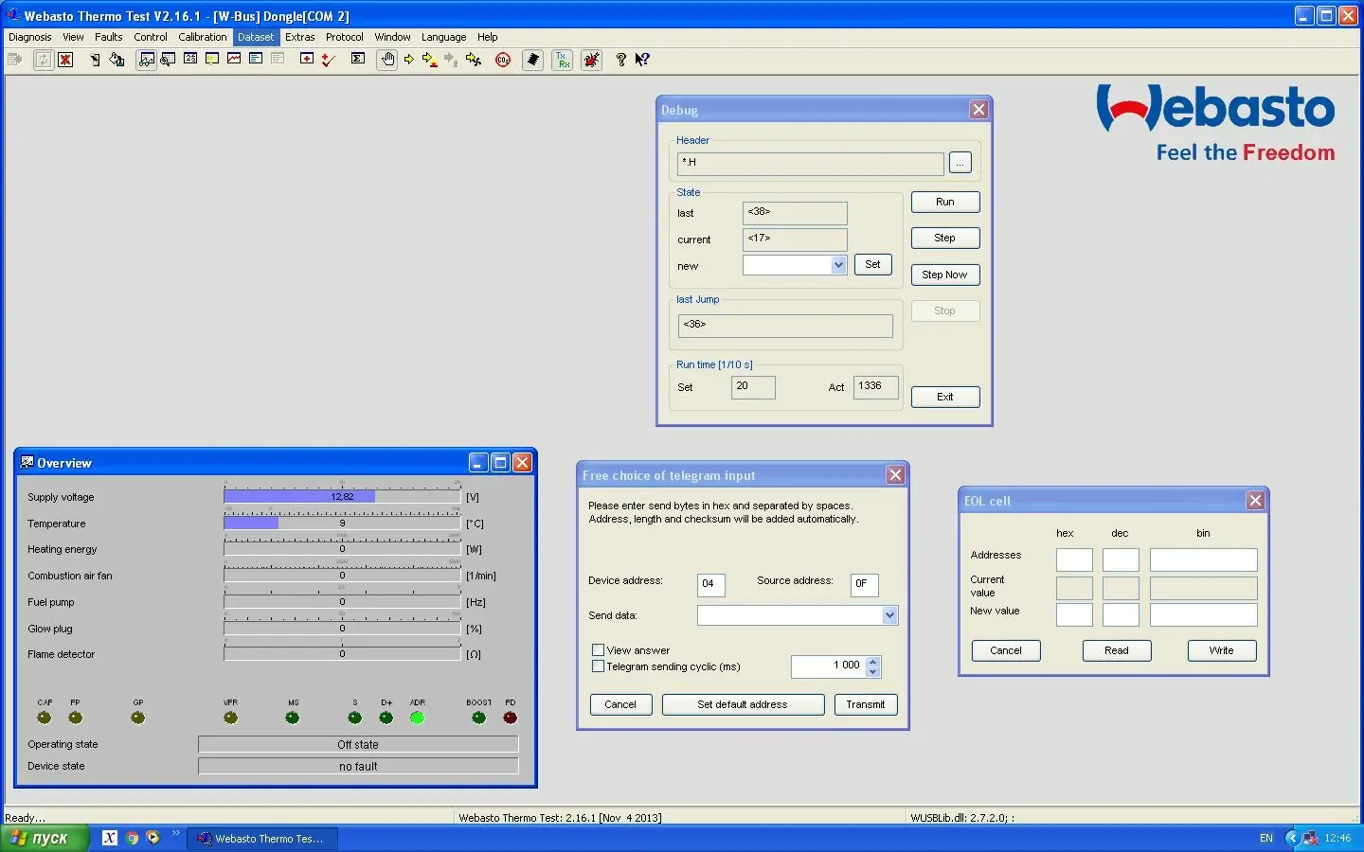Screen dimensions: 1364x852
Task: Open the Calibration menu
Action: pyautogui.click(x=202, y=37)
